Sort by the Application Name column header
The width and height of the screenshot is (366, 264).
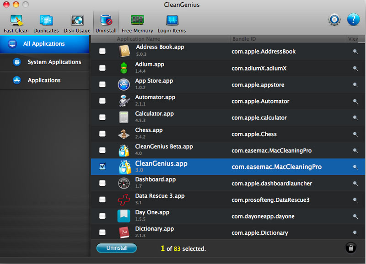tap(173, 39)
